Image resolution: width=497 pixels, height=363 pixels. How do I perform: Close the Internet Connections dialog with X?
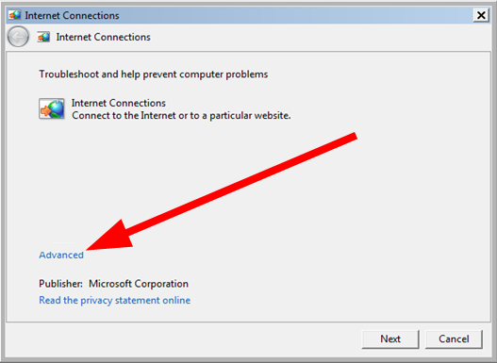pos(481,15)
